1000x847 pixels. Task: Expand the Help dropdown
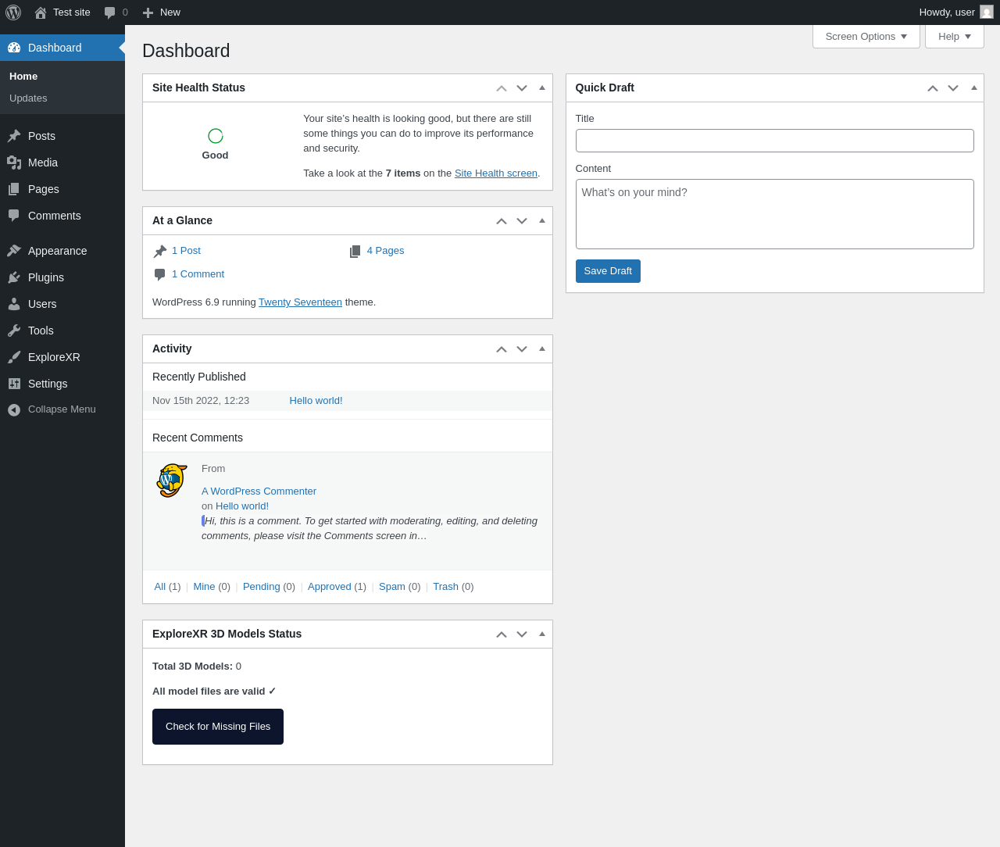click(x=955, y=37)
